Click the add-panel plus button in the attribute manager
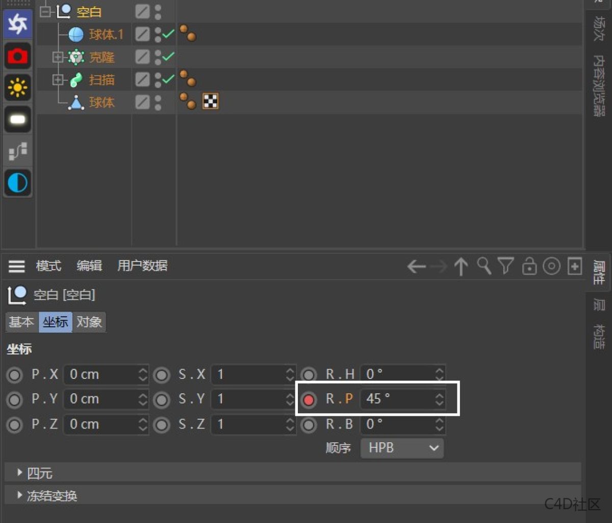 tap(574, 266)
